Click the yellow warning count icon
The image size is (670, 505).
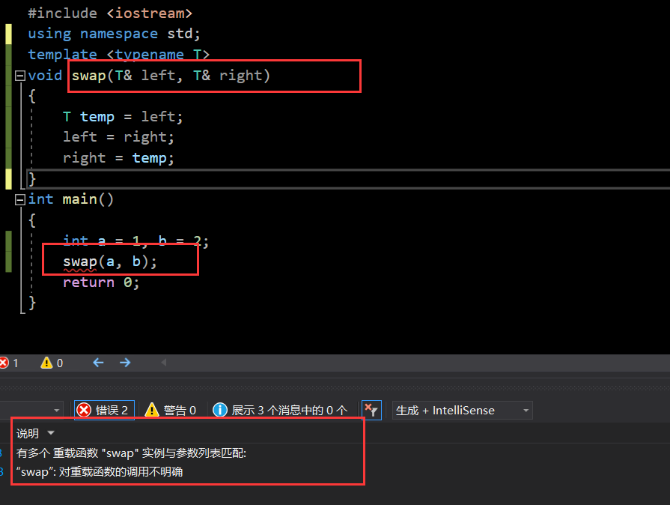[46, 363]
